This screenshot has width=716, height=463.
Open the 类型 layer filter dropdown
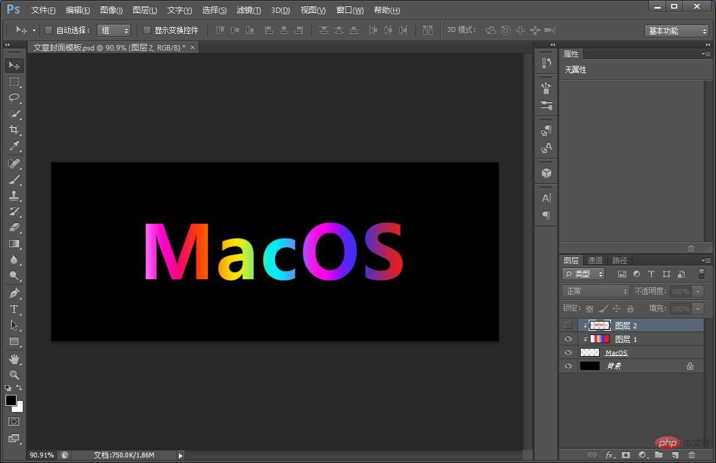(584, 274)
